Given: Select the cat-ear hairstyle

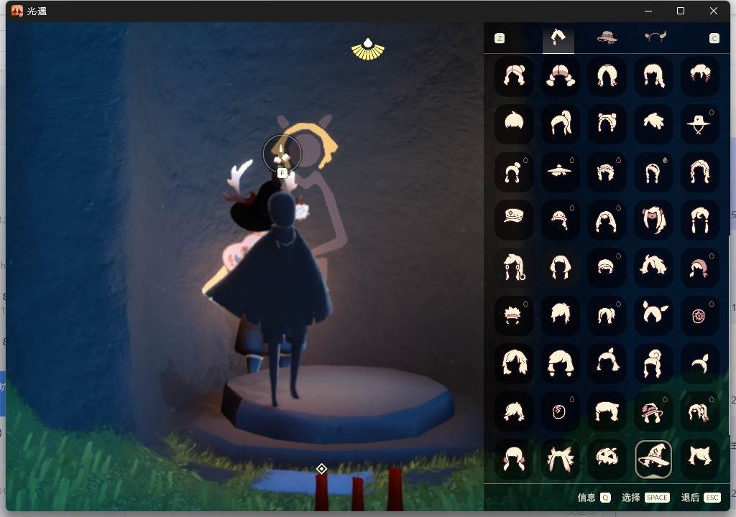Looking at the screenshot, I should (699, 459).
